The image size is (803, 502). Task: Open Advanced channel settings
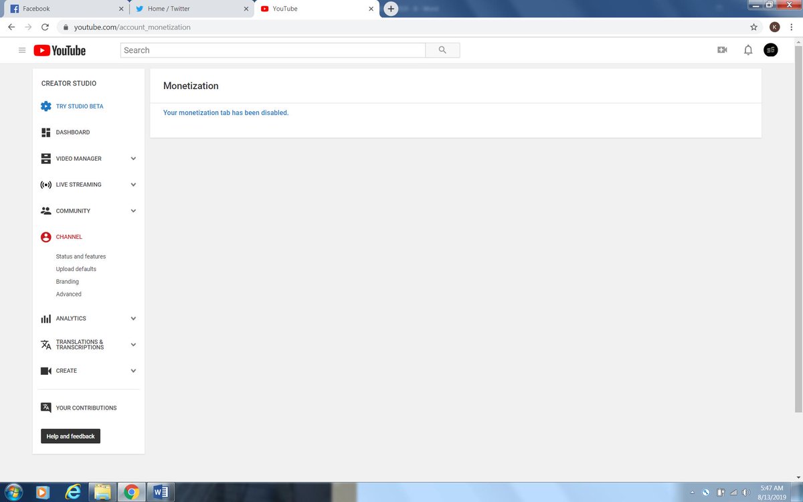pyautogui.click(x=69, y=295)
